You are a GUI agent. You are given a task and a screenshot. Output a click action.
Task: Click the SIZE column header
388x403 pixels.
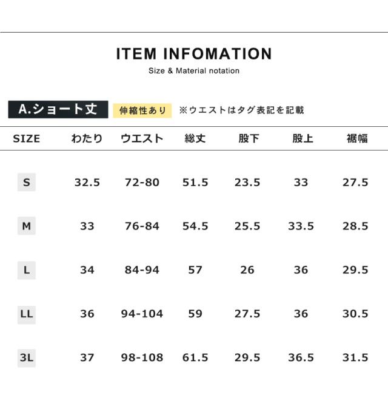pyautogui.click(x=27, y=139)
